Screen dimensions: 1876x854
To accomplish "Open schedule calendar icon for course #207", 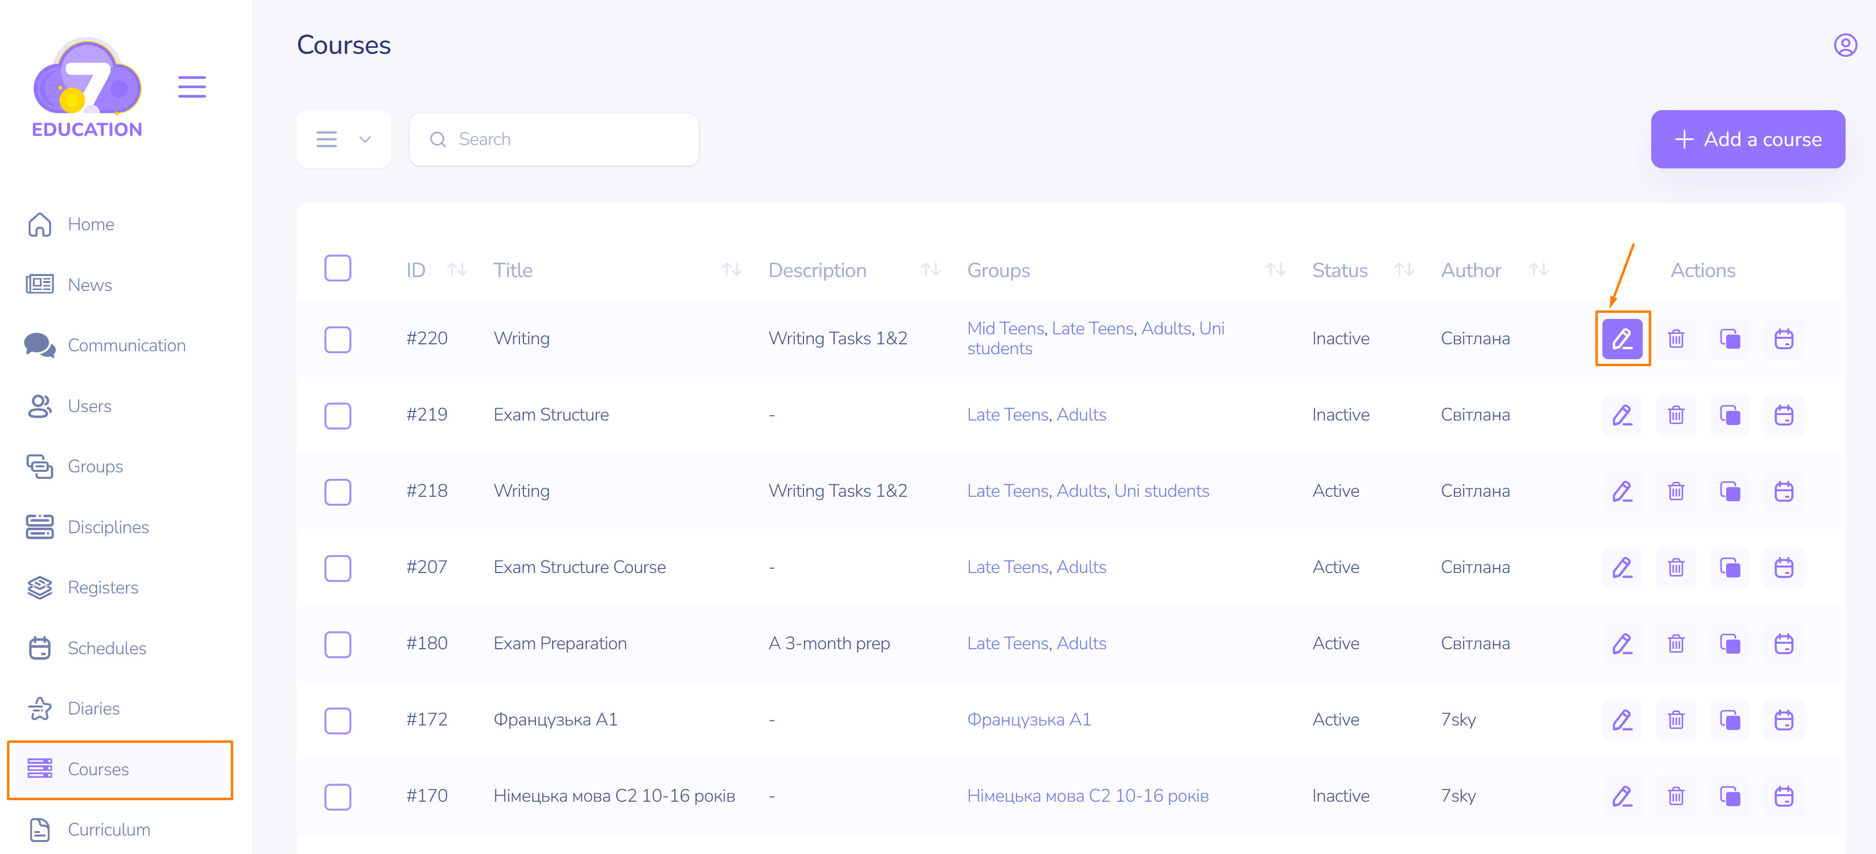I will pyautogui.click(x=1783, y=567).
